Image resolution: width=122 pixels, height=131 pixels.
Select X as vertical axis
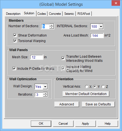tap(87, 87)
